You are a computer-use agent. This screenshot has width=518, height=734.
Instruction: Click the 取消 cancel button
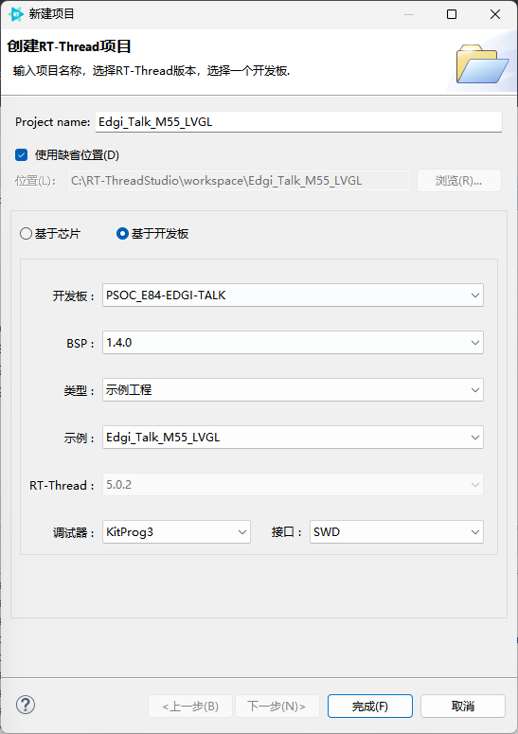(x=463, y=706)
